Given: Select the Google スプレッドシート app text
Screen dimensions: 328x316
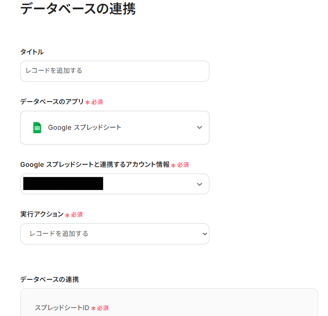Looking at the screenshot, I should (x=85, y=128).
